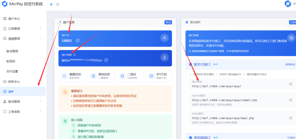
Task: Click the sidebar collapse menu icon
Action: coord(51,4)
